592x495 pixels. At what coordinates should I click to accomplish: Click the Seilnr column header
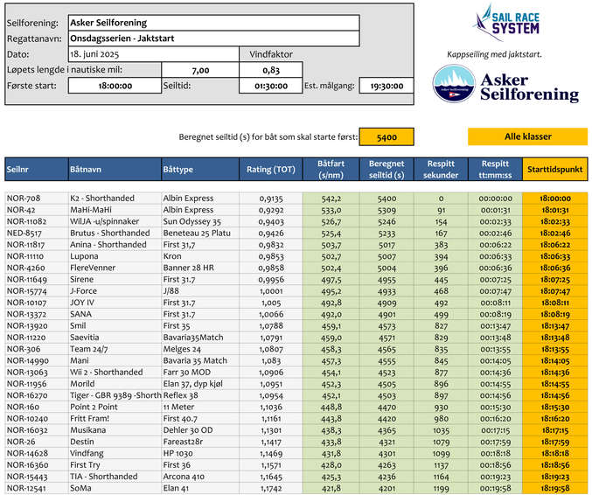click(37, 169)
